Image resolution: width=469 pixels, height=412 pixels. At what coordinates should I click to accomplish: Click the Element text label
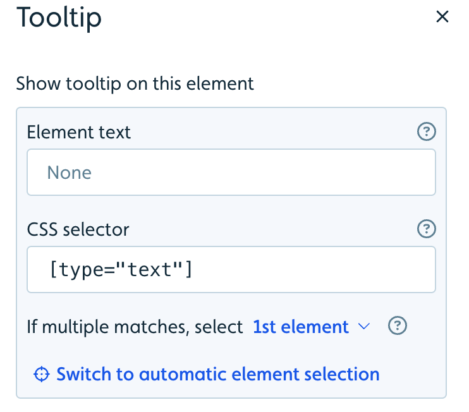[x=79, y=132]
